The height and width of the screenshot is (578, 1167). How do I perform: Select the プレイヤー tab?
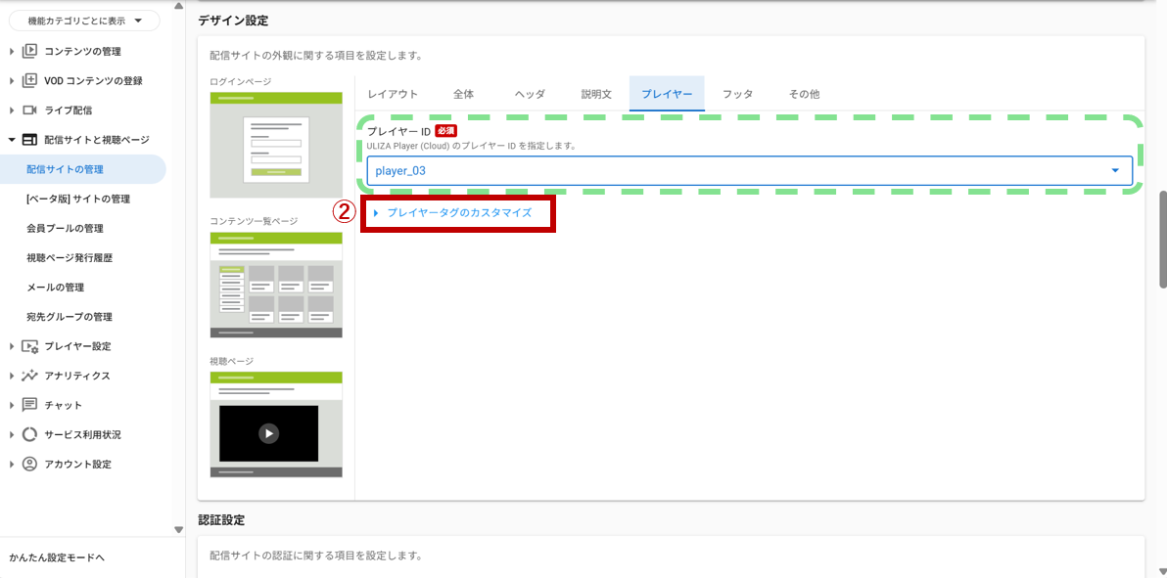click(667, 94)
